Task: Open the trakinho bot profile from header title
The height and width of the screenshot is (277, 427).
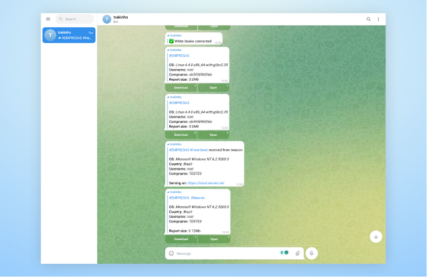Action: pos(120,17)
